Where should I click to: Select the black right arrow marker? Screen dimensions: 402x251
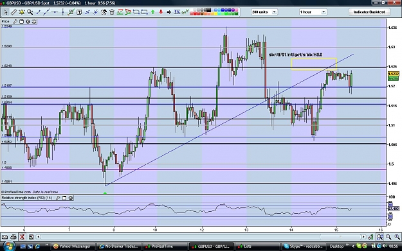pos(169,12)
